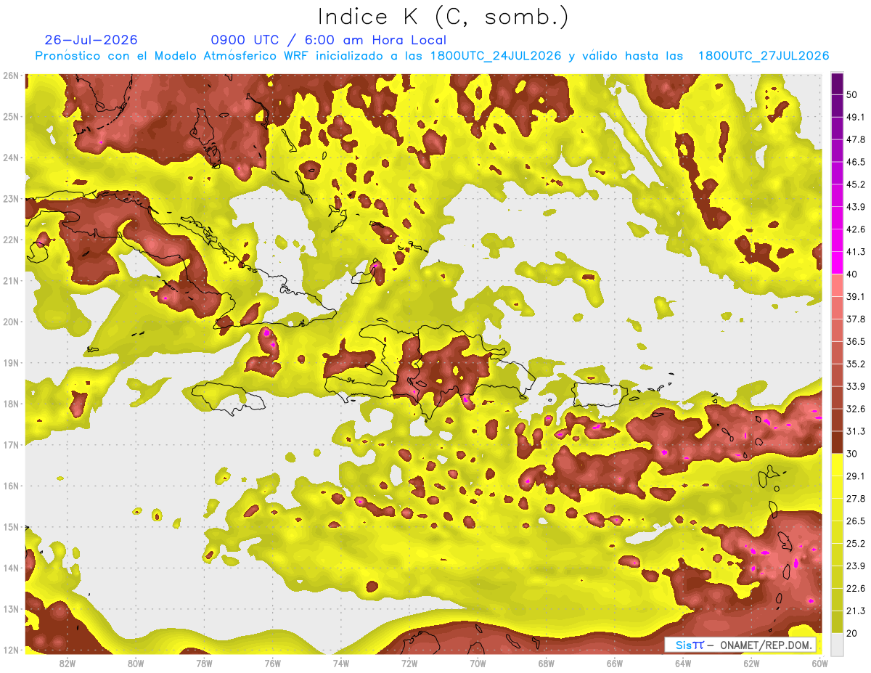Click the 36.5 color scale label
The image size is (871, 673).
tap(855, 341)
